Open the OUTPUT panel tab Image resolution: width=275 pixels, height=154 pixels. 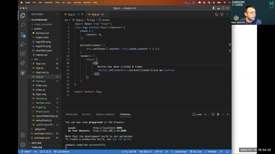86,114
